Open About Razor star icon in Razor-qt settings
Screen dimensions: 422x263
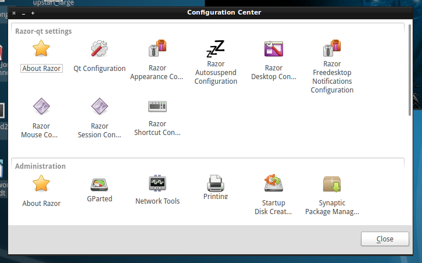coord(41,48)
